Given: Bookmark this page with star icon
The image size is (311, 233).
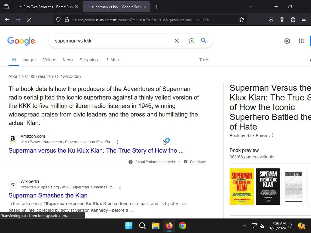Looking at the screenshot, I should [241, 20].
